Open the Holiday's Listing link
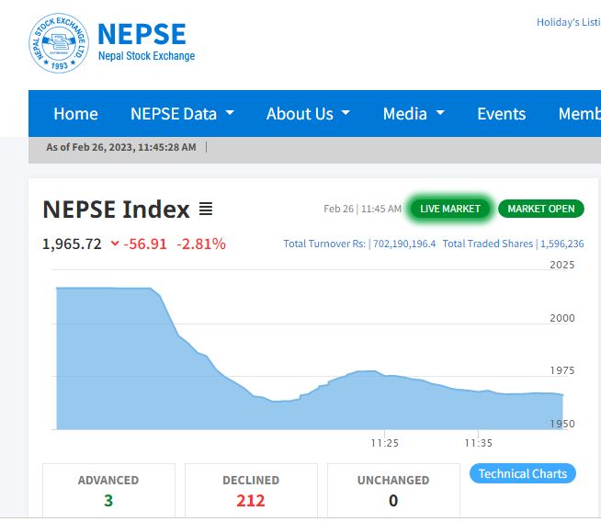This screenshot has width=601, height=522. coord(568,22)
